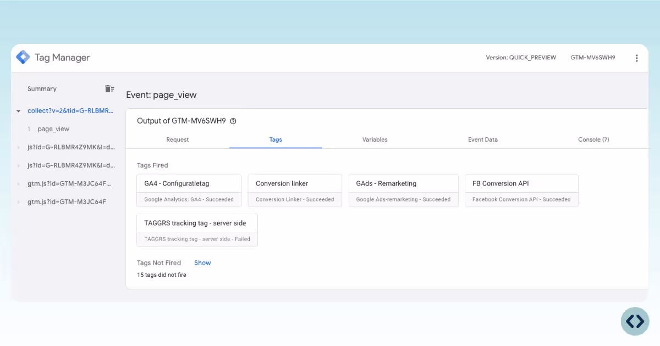Screen dimensions: 660x346
Task: Clear the summary list with trash icon
Action: tap(109, 88)
